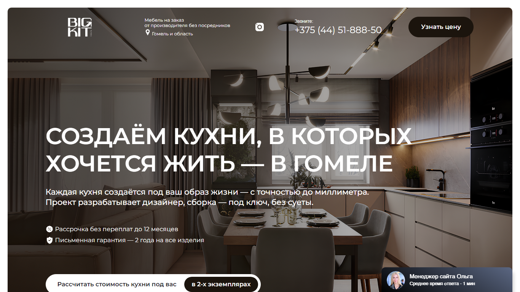Click the location pin icon
This screenshot has height=292, width=520.
pyautogui.click(x=148, y=33)
